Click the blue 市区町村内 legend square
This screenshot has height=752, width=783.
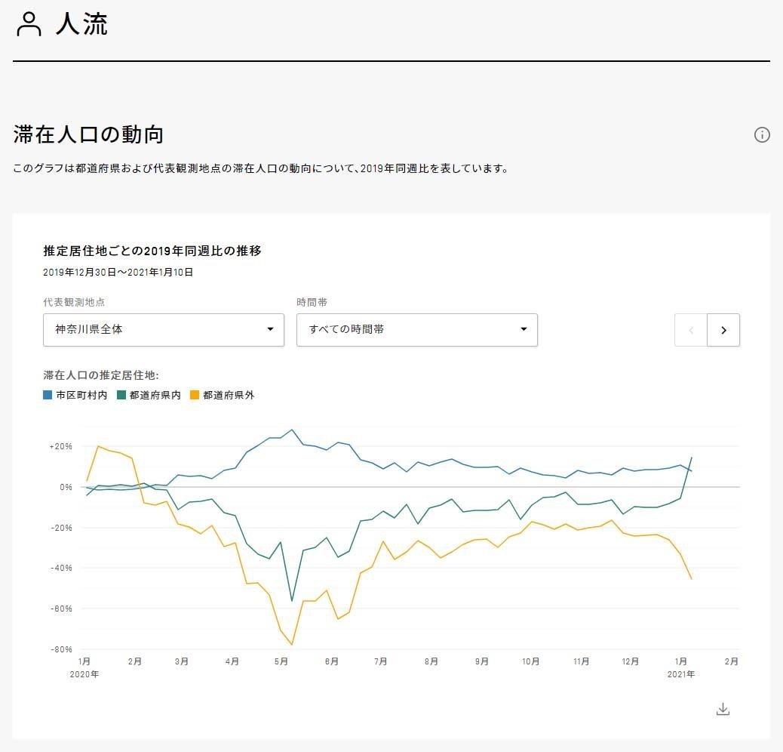48,395
